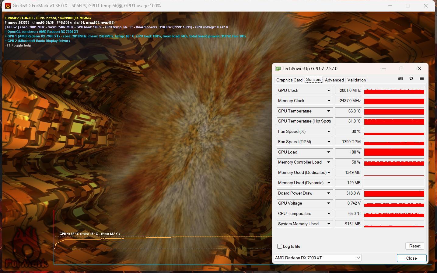Enable the Log to file checkbox
437x273 pixels.
[280, 246]
